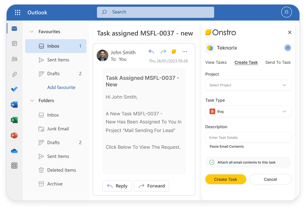Open the Files paperclip icon
Viewport: 306px width, 209px height.
14,74
